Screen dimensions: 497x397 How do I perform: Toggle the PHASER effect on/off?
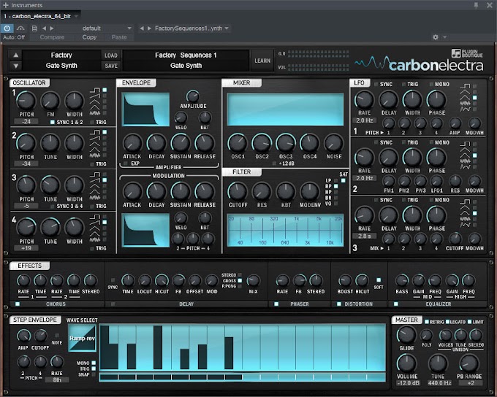point(276,304)
